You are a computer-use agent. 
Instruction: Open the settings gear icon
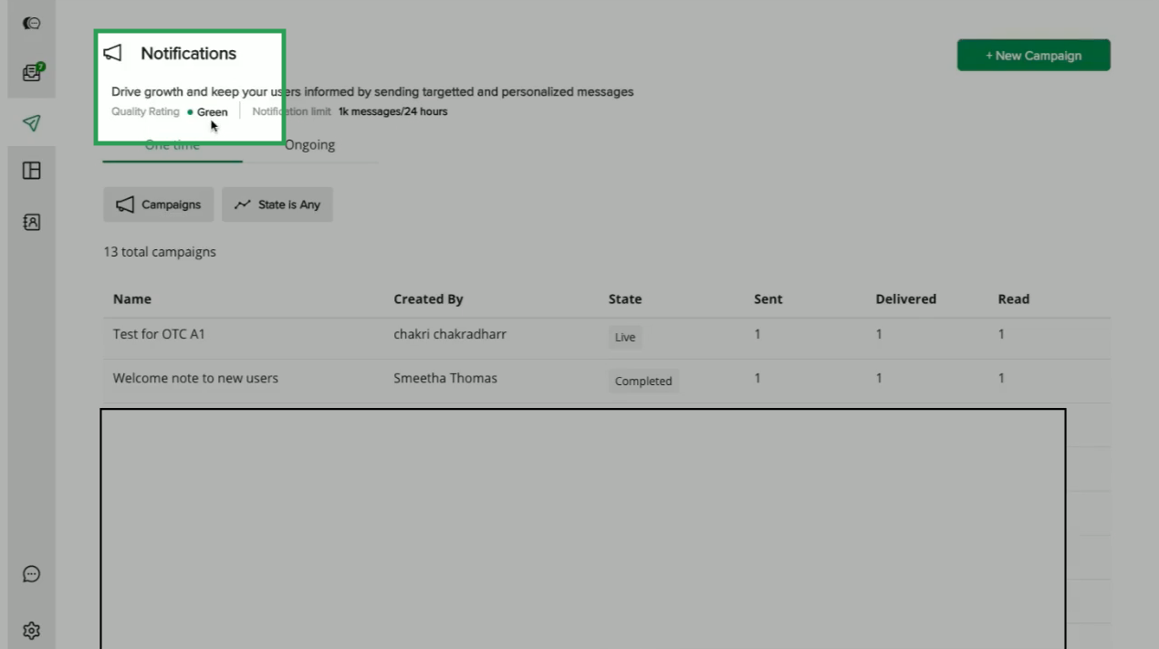pos(32,631)
